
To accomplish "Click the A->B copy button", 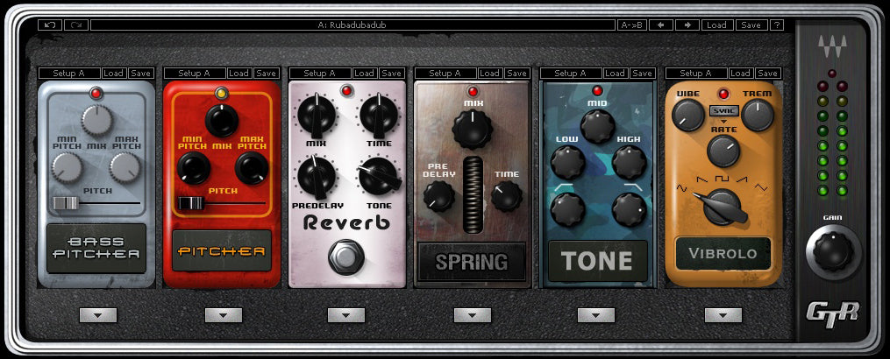I will [x=632, y=25].
